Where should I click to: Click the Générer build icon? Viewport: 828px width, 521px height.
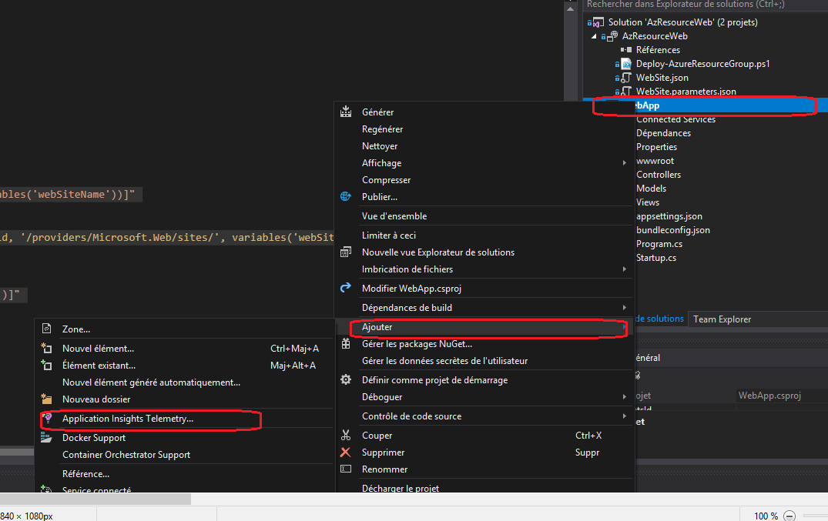point(346,112)
